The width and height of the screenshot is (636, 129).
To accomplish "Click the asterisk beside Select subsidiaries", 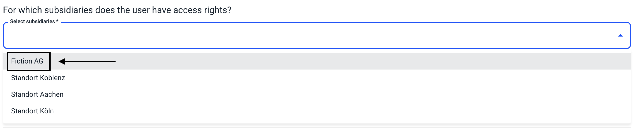I will [x=57, y=21].
